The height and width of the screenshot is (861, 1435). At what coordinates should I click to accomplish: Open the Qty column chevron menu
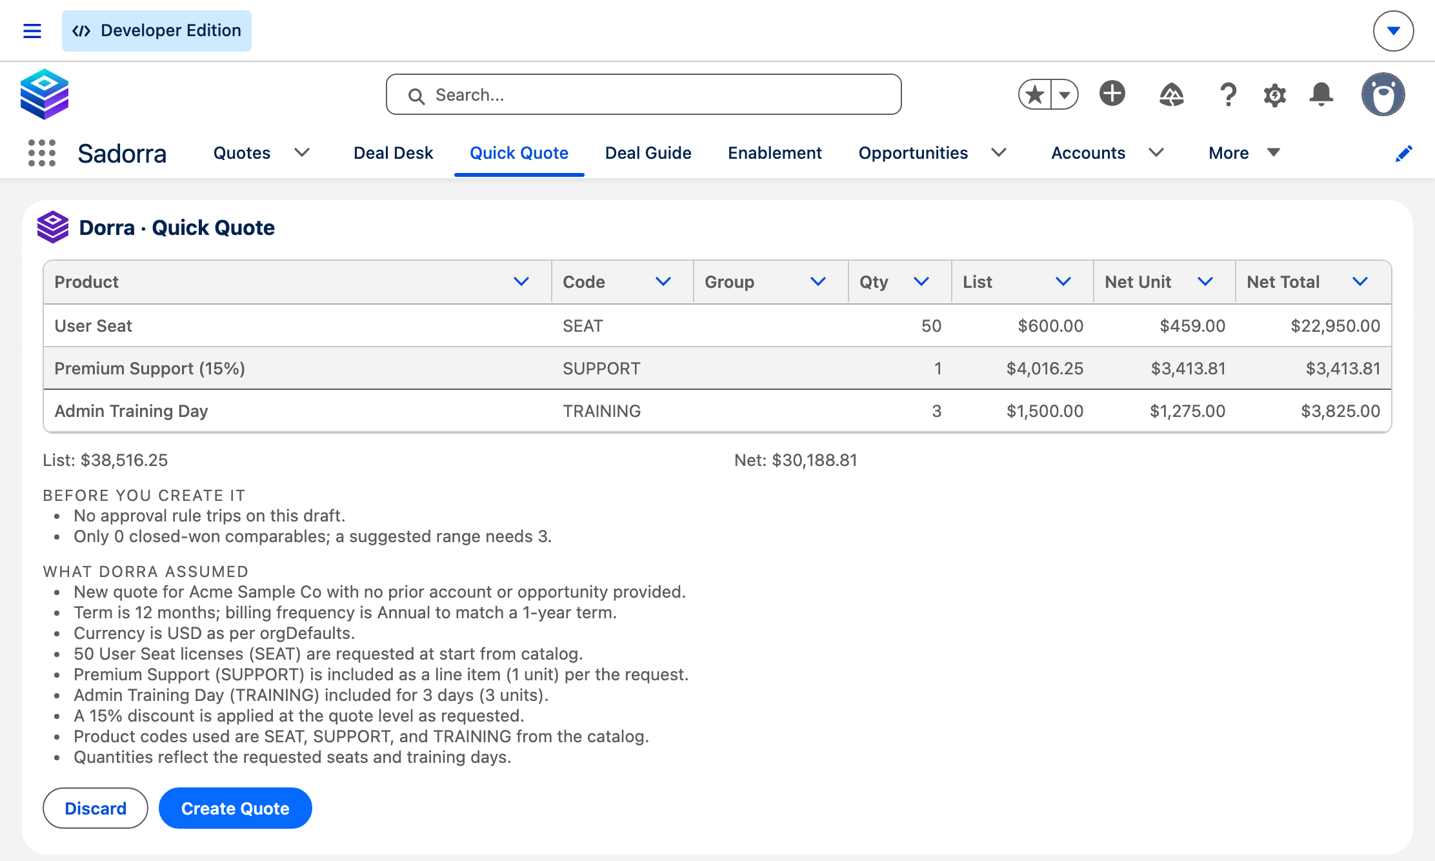(921, 281)
